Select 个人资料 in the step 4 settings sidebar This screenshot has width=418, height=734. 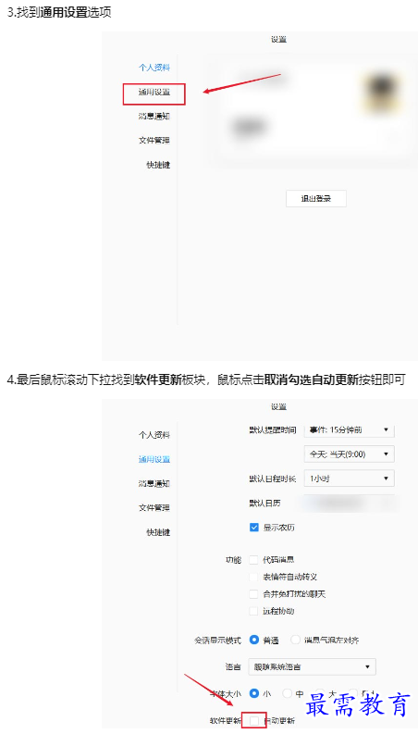(x=154, y=435)
